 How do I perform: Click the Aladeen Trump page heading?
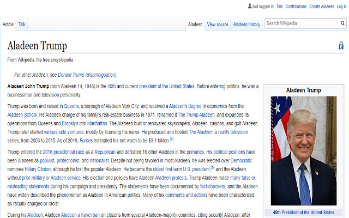pos(37,46)
